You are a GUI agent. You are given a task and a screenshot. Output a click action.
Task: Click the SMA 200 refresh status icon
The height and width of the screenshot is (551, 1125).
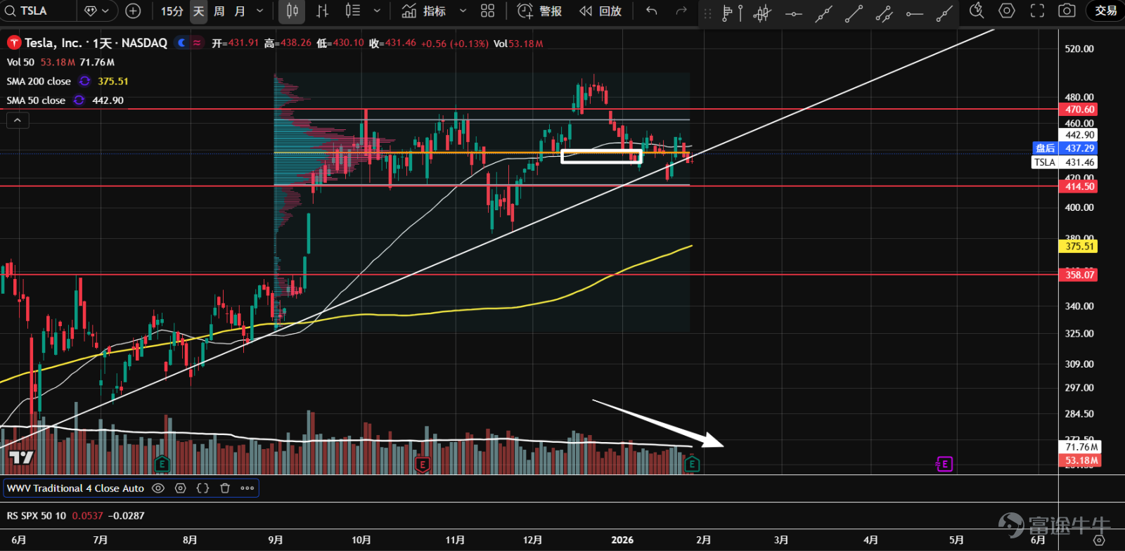tap(84, 82)
